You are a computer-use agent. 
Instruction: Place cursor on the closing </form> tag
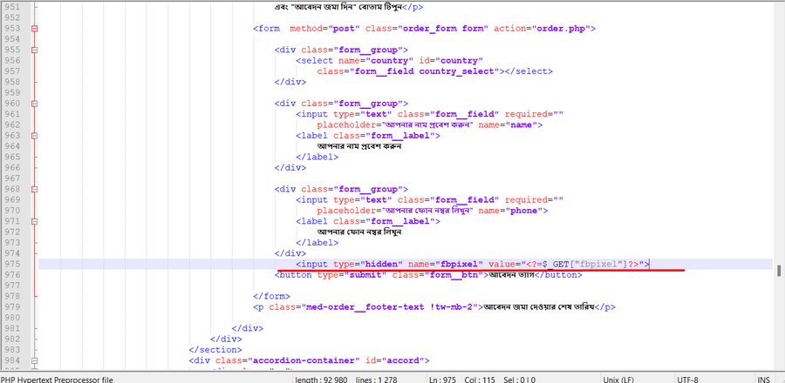[271, 296]
